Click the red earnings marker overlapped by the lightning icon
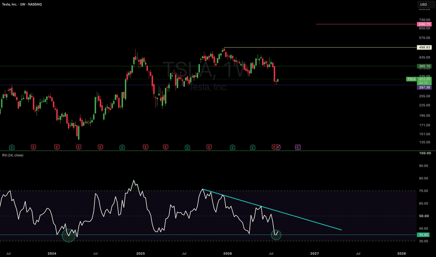The image size is (436, 257). (x=274, y=147)
